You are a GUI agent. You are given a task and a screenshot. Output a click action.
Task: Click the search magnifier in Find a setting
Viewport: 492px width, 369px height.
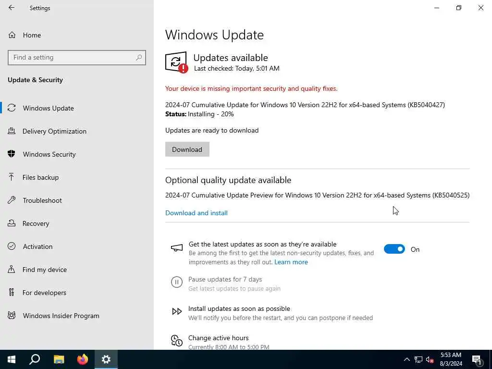pos(139,58)
